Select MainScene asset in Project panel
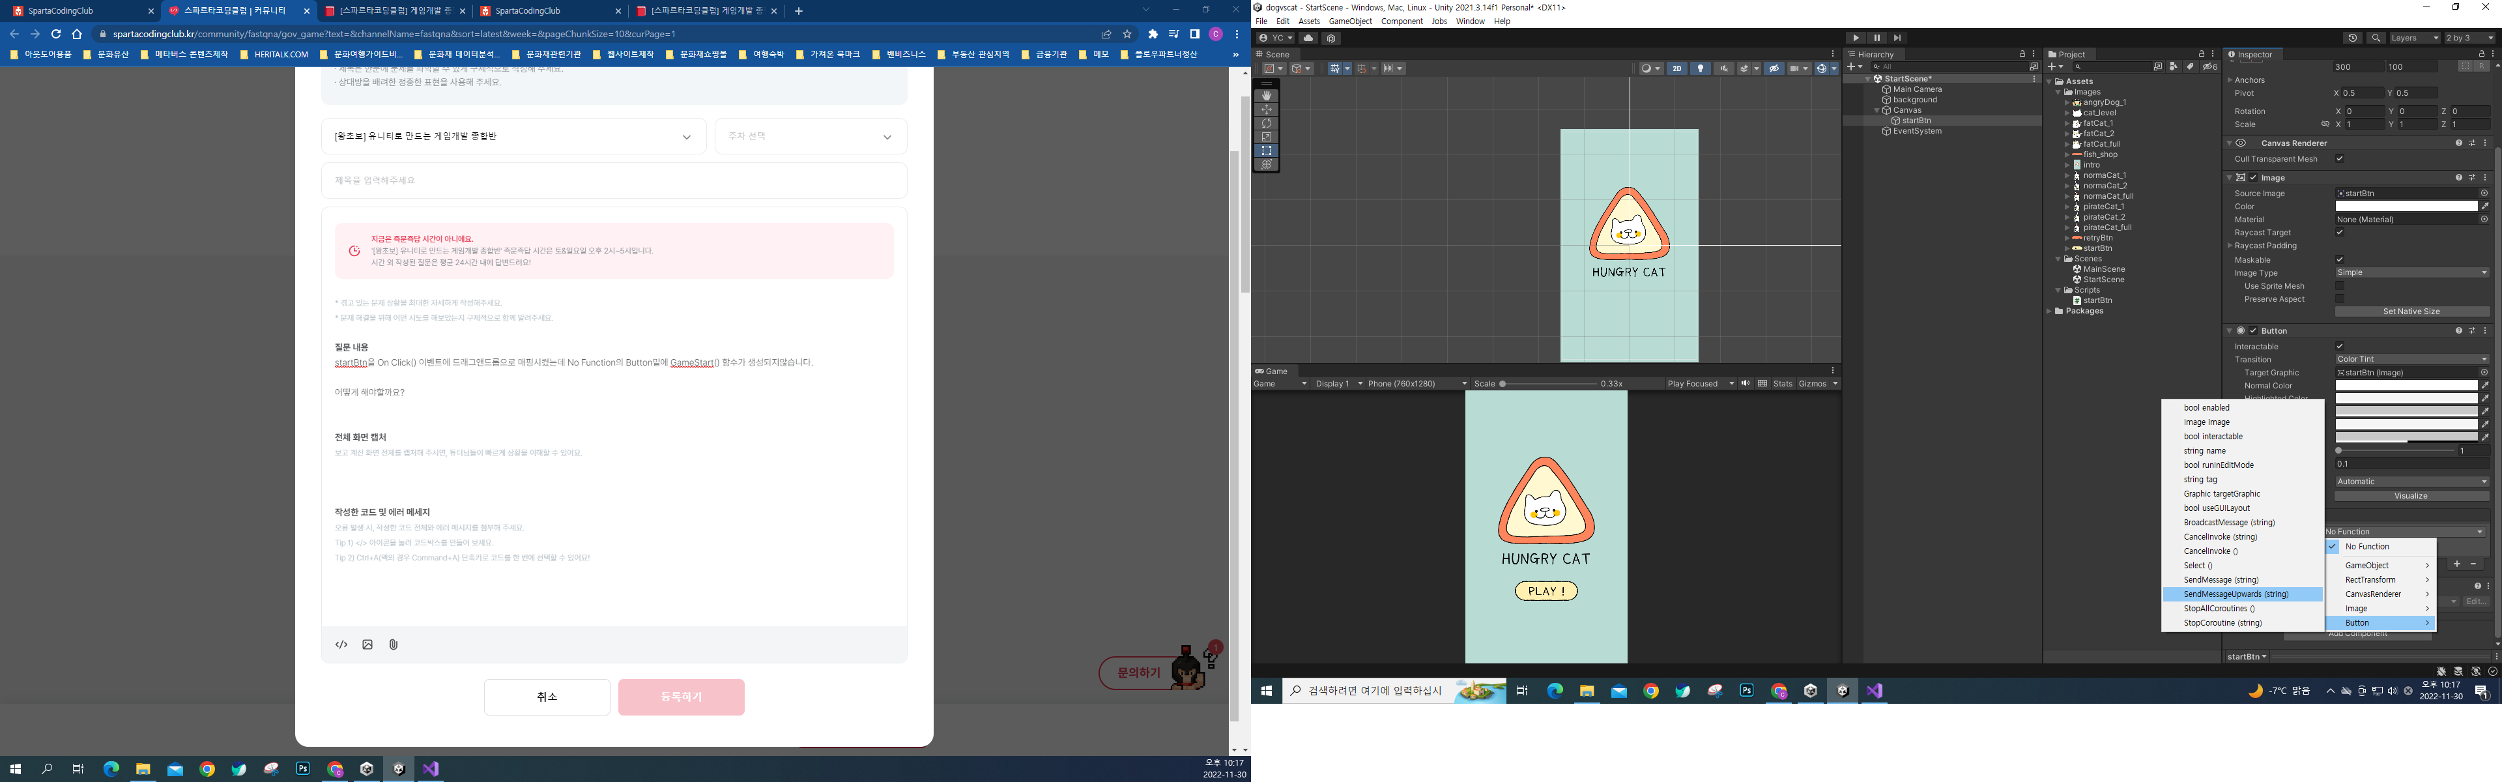Viewport: 2502px width, 782px height. pyautogui.click(x=2104, y=269)
